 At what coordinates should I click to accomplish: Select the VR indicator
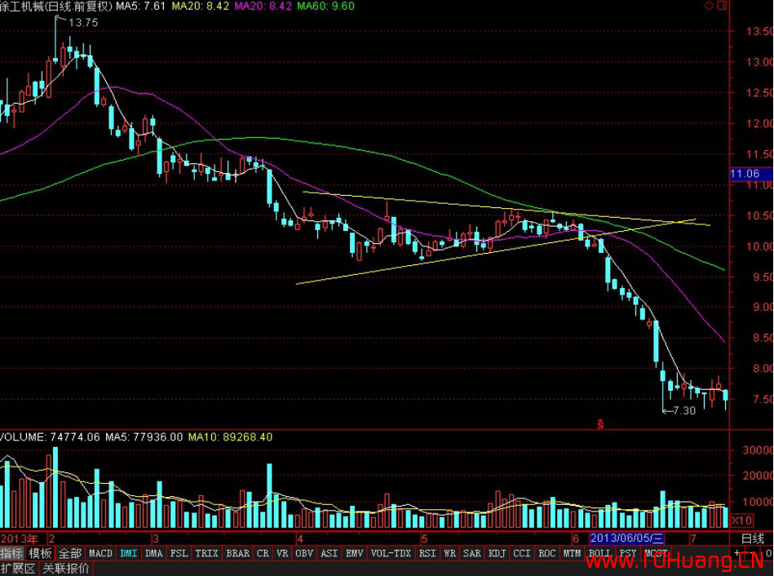(x=282, y=553)
